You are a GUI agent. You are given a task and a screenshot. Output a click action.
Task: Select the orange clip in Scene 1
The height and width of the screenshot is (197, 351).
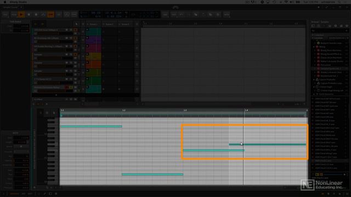pyautogui.click(x=94, y=65)
